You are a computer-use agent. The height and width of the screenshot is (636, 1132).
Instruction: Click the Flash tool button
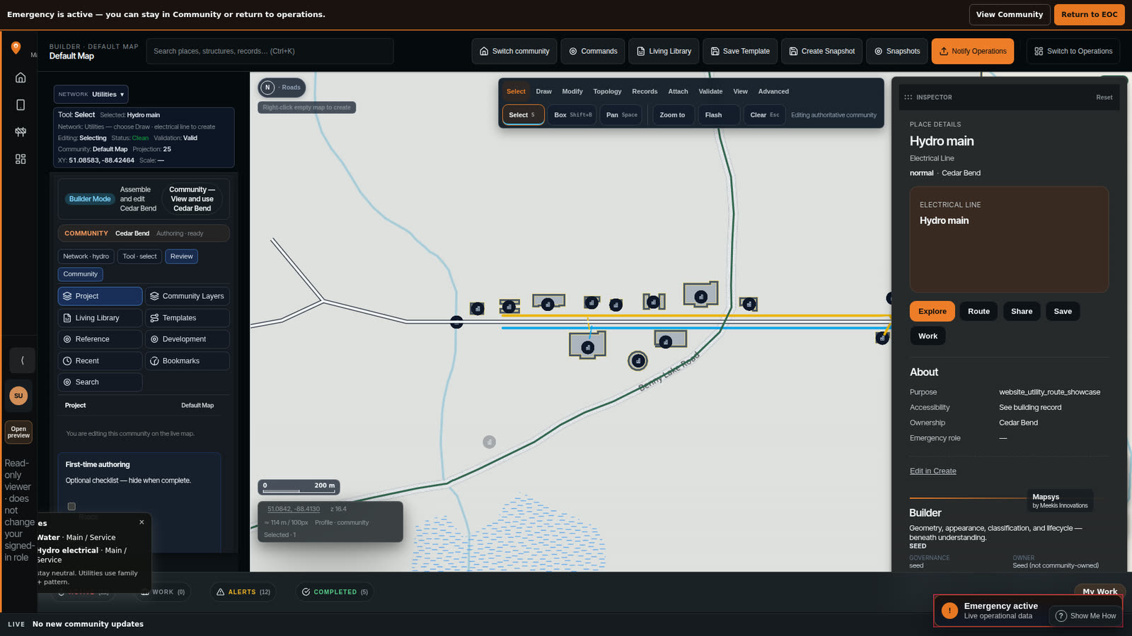point(718,114)
